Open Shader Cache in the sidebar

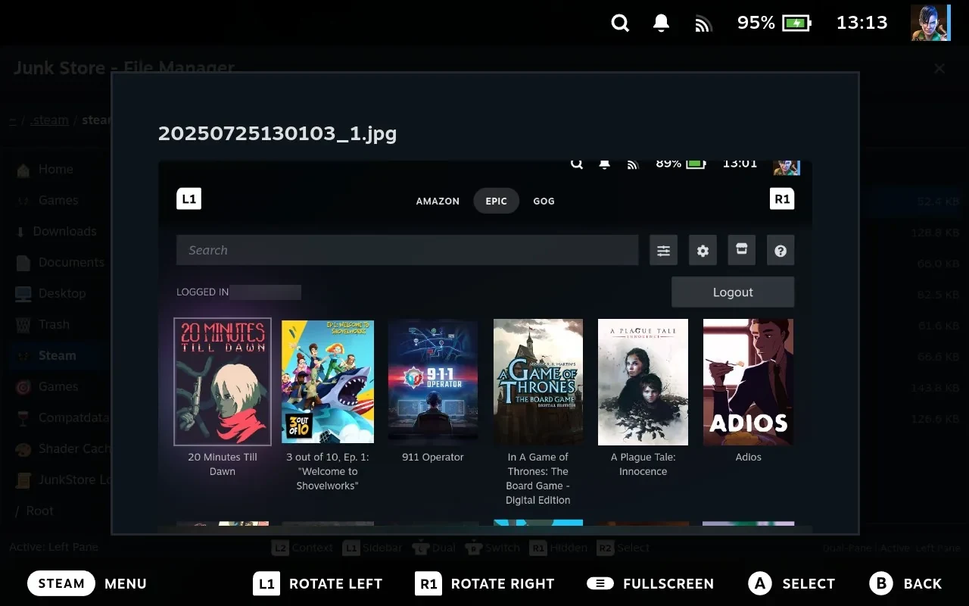click(x=63, y=449)
